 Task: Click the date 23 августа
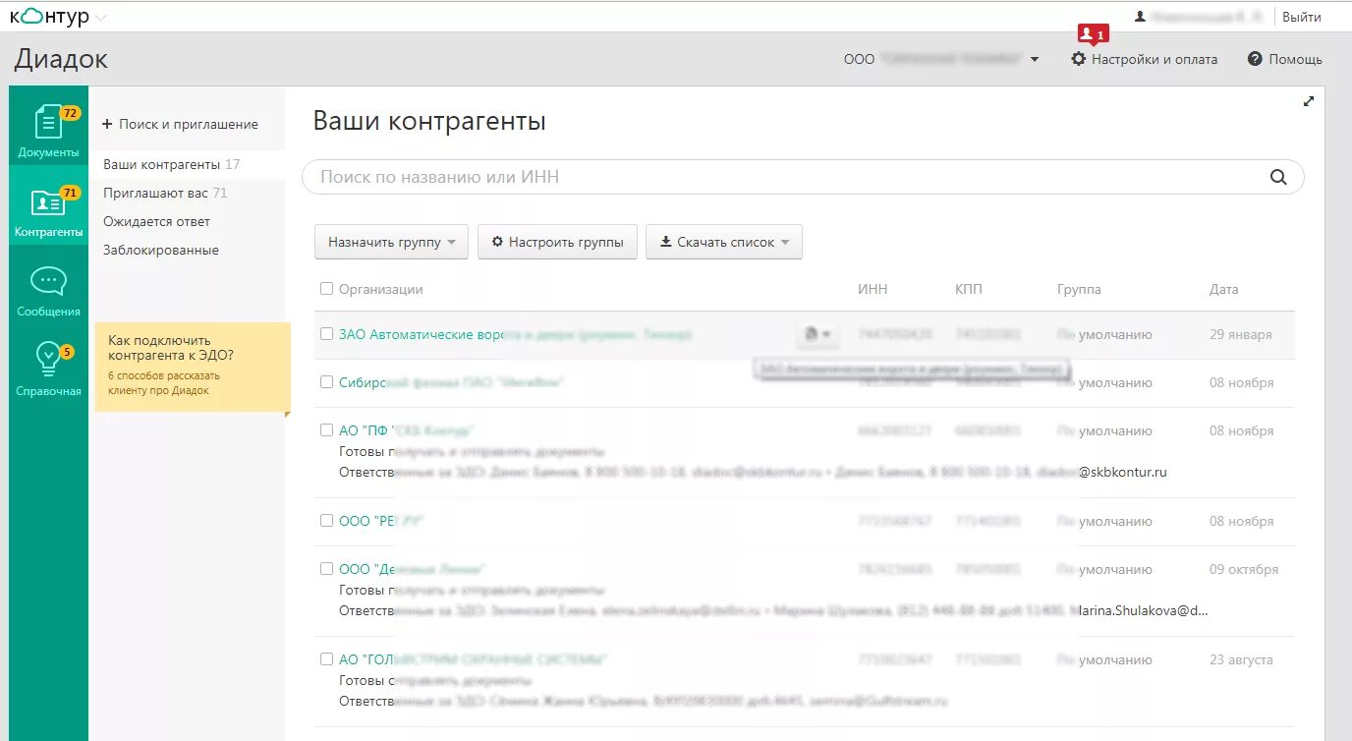(1241, 659)
